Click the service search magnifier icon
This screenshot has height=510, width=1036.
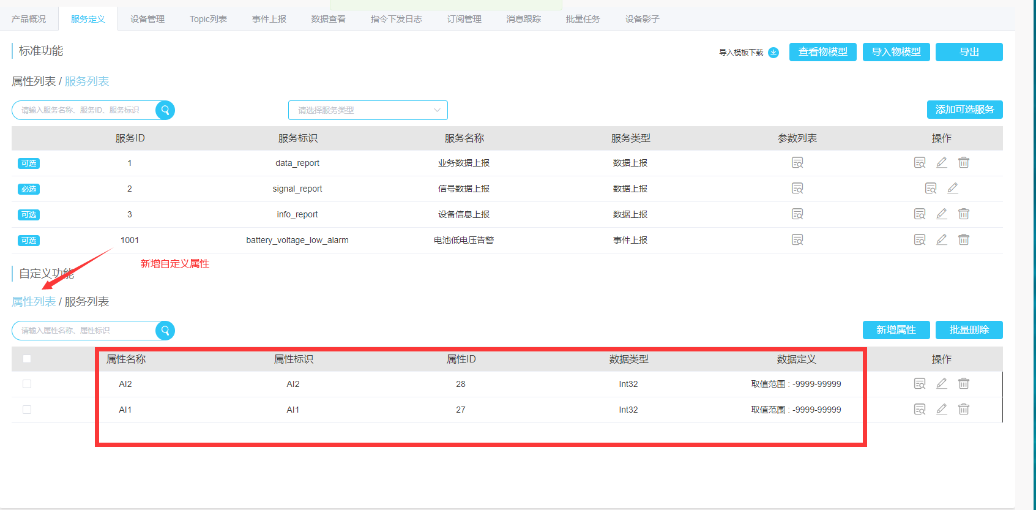pos(165,110)
